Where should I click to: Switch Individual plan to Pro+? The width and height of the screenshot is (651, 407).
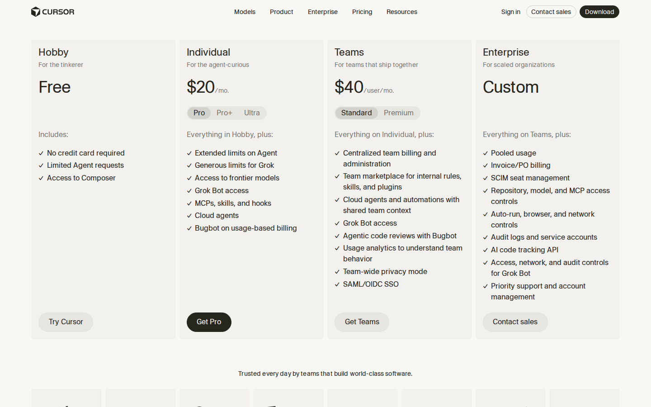224,113
